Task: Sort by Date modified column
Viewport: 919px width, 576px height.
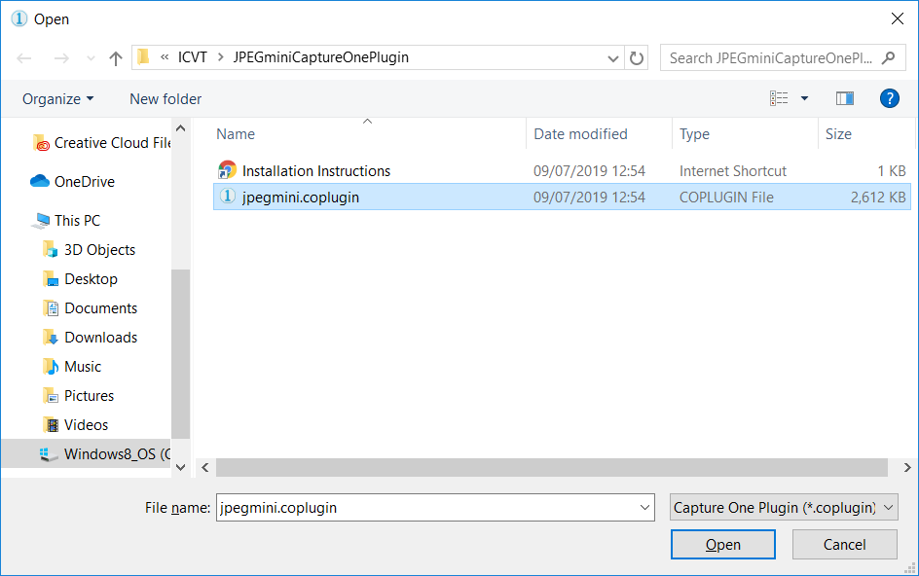Action: [x=580, y=134]
